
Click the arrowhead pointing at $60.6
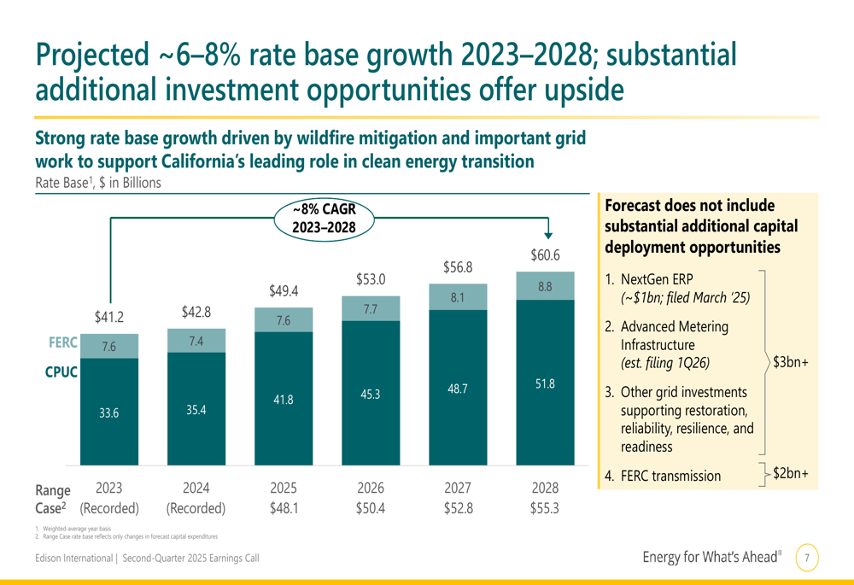[x=548, y=235]
